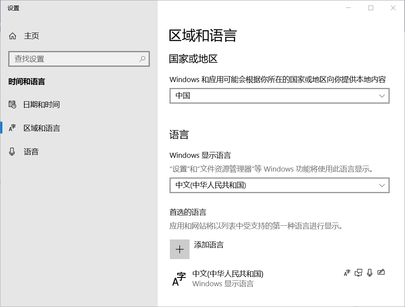Click the display language feature icon on language row

347,273
